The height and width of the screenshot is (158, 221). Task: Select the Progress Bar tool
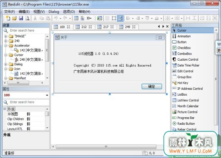tap(193, 118)
